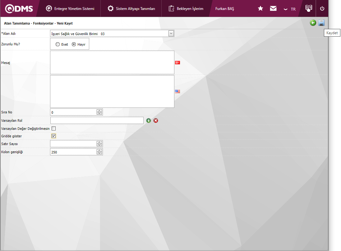
Task: Decrease Sıra No with down arrow
Action: click(x=99, y=114)
